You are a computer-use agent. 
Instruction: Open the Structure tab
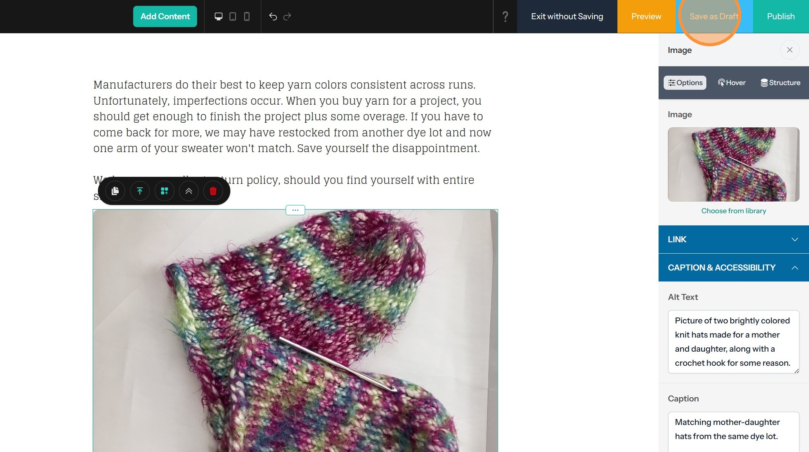click(780, 83)
